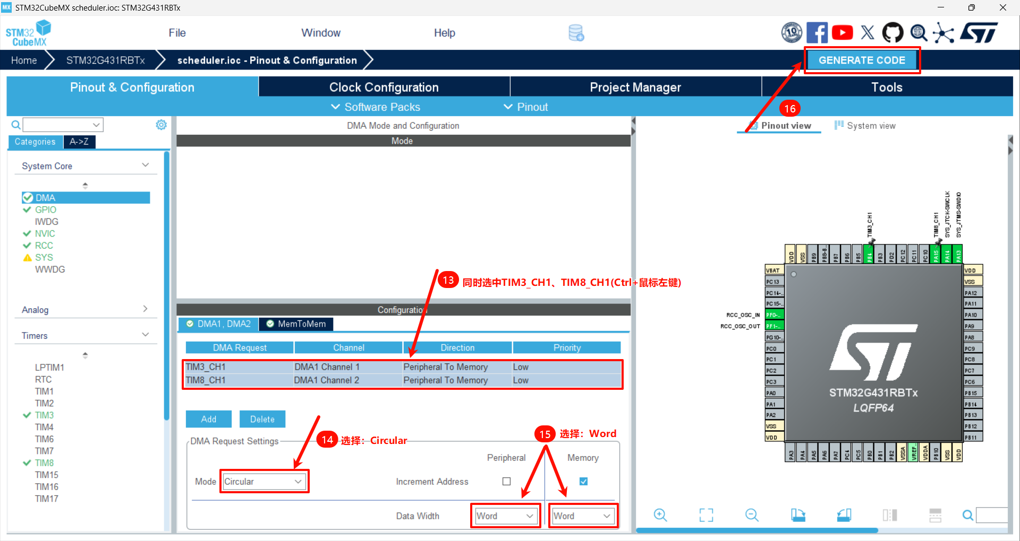This screenshot has height=541, width=1020.
Task: Click the pinout view horizontal scrollbar
Action: tap(757, 530)
